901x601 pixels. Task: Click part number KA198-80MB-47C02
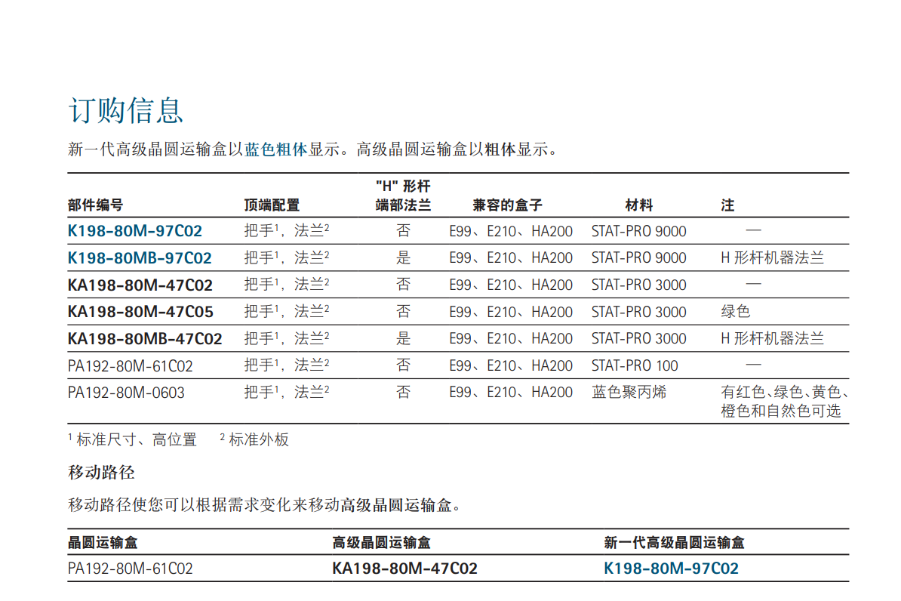pos(145,339)
